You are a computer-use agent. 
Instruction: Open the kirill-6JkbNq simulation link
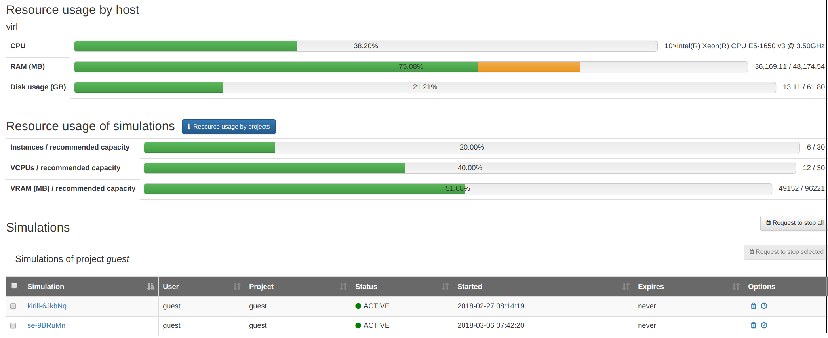[x=47, y=306]
